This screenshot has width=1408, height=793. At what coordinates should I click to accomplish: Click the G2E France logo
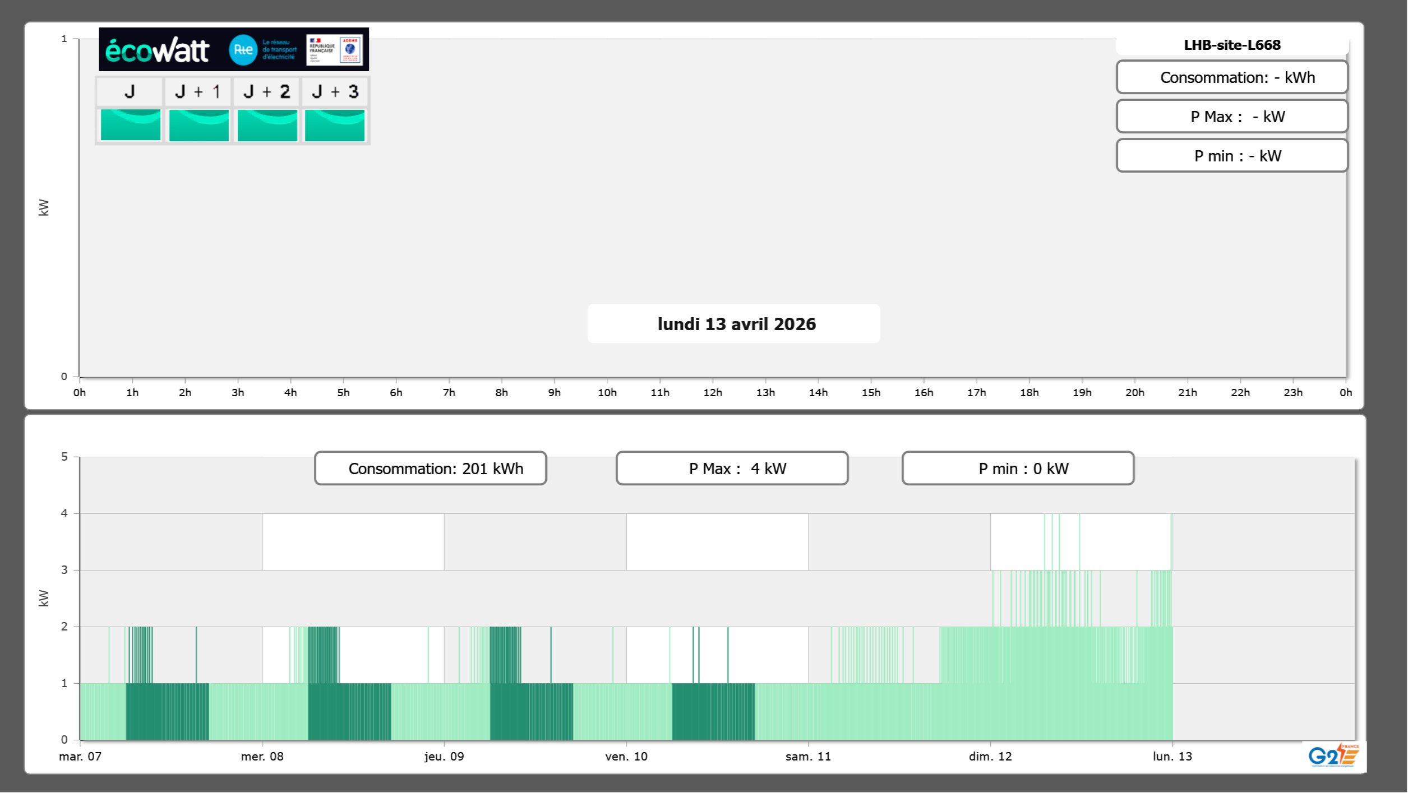[1333, 755]
